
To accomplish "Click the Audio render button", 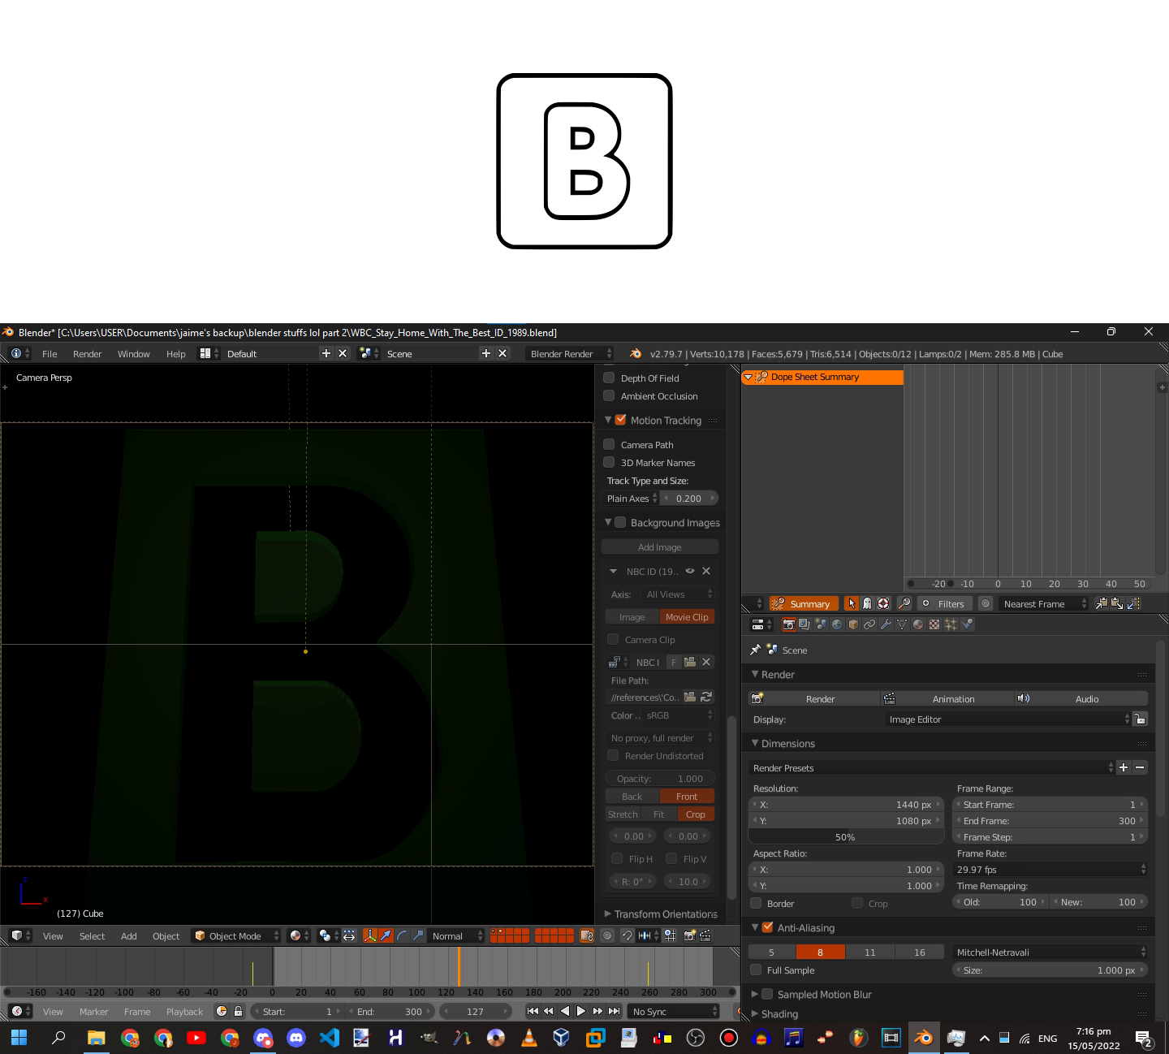I will (1081, 698).
